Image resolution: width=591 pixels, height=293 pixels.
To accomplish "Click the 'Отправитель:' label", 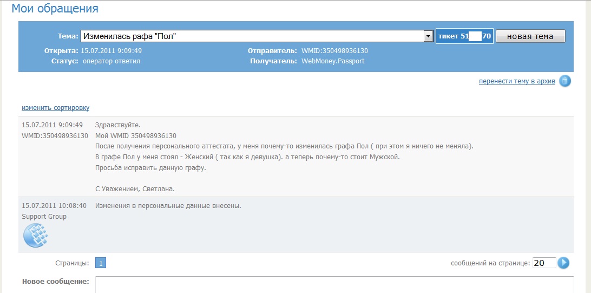I will pos(273,51).
